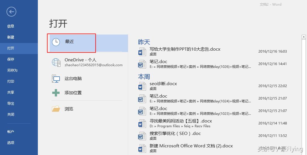Click Word icon beside 新建 Microsoft Office Word 文档 (2).docx
The height and width of the screenshot is (155, 307).
click(142, 148)
